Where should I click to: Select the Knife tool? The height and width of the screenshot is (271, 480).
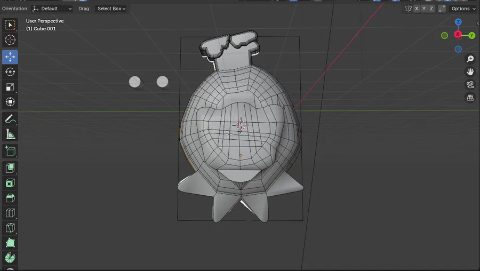point(10,228)
